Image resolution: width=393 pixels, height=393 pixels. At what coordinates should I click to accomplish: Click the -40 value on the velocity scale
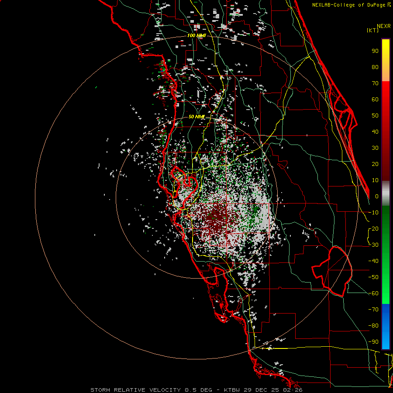coord(373,261)
